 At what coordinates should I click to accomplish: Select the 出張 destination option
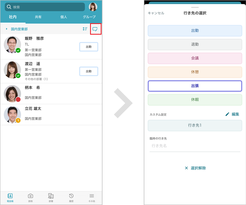pyautogui.click(x=195, y=86)
